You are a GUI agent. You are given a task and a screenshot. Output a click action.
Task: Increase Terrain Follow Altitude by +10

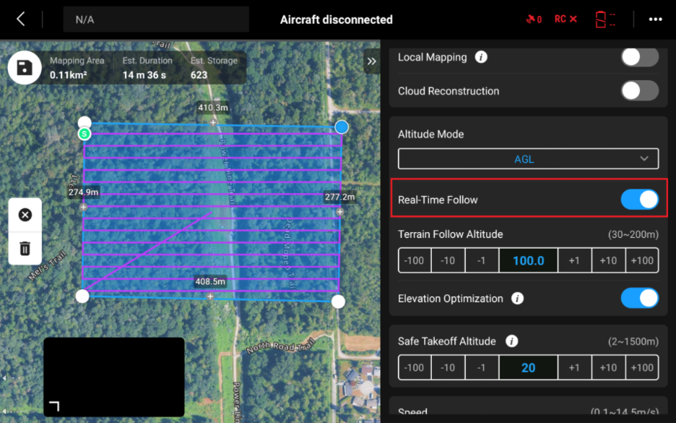(608, 260)
